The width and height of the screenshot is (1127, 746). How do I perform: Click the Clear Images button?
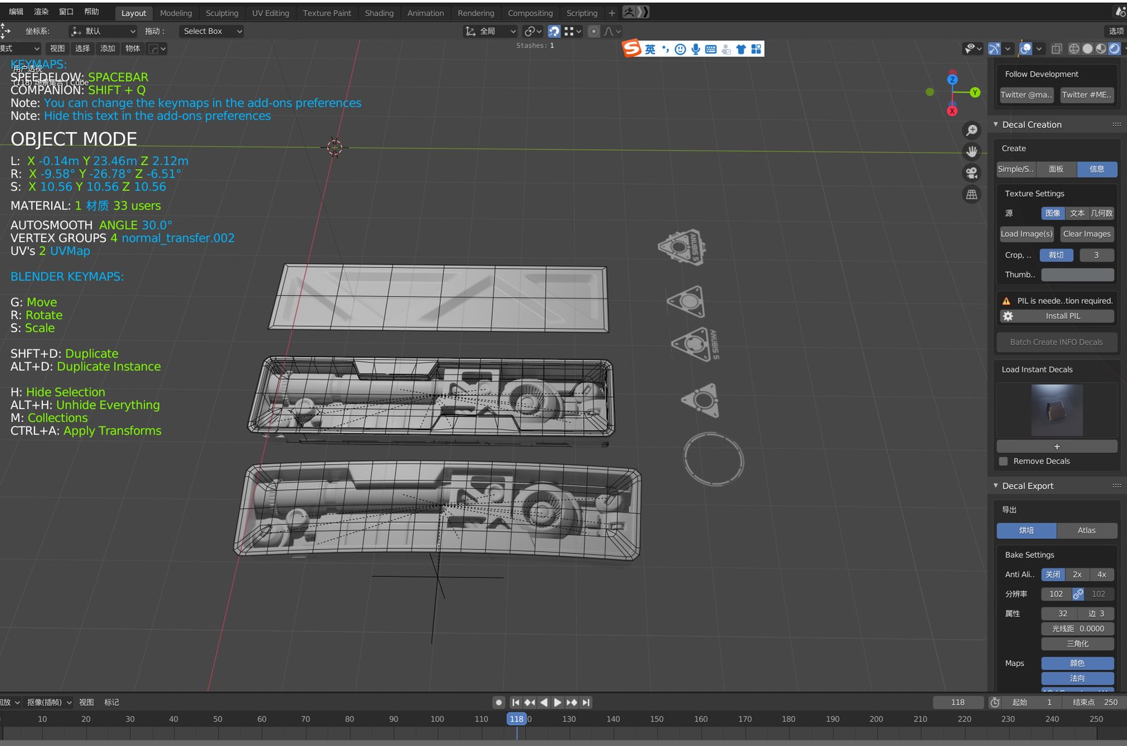(1086, 234)
